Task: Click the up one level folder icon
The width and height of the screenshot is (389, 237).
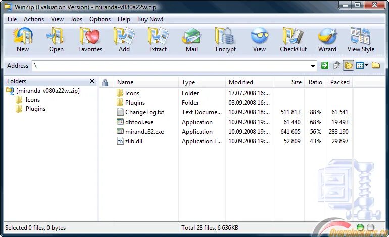Action: 336,66
